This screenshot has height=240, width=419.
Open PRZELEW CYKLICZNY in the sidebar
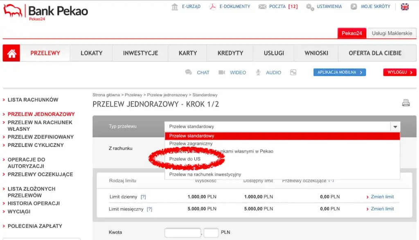[36, 145]
